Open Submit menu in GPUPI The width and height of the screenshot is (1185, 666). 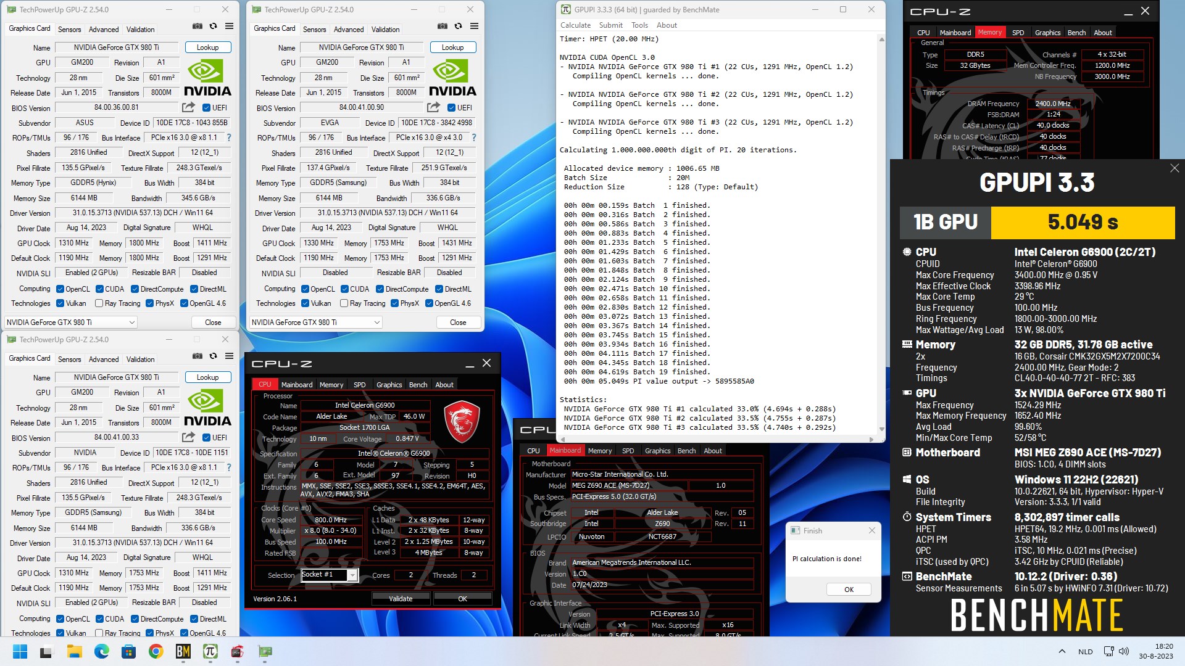[x=610, y=25]
